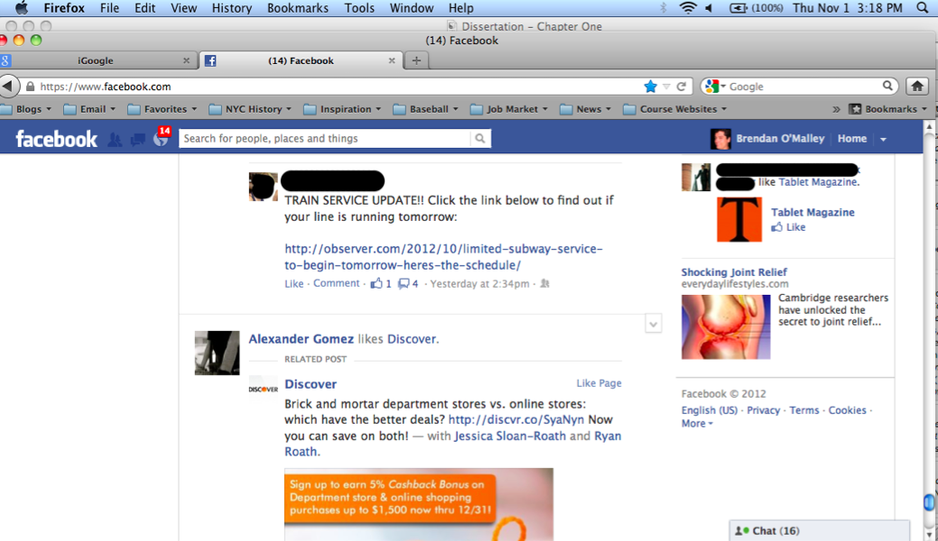The image size is (938, 541).
Task: Go back with the browser back arrow
Action: (x=8, y=86)
